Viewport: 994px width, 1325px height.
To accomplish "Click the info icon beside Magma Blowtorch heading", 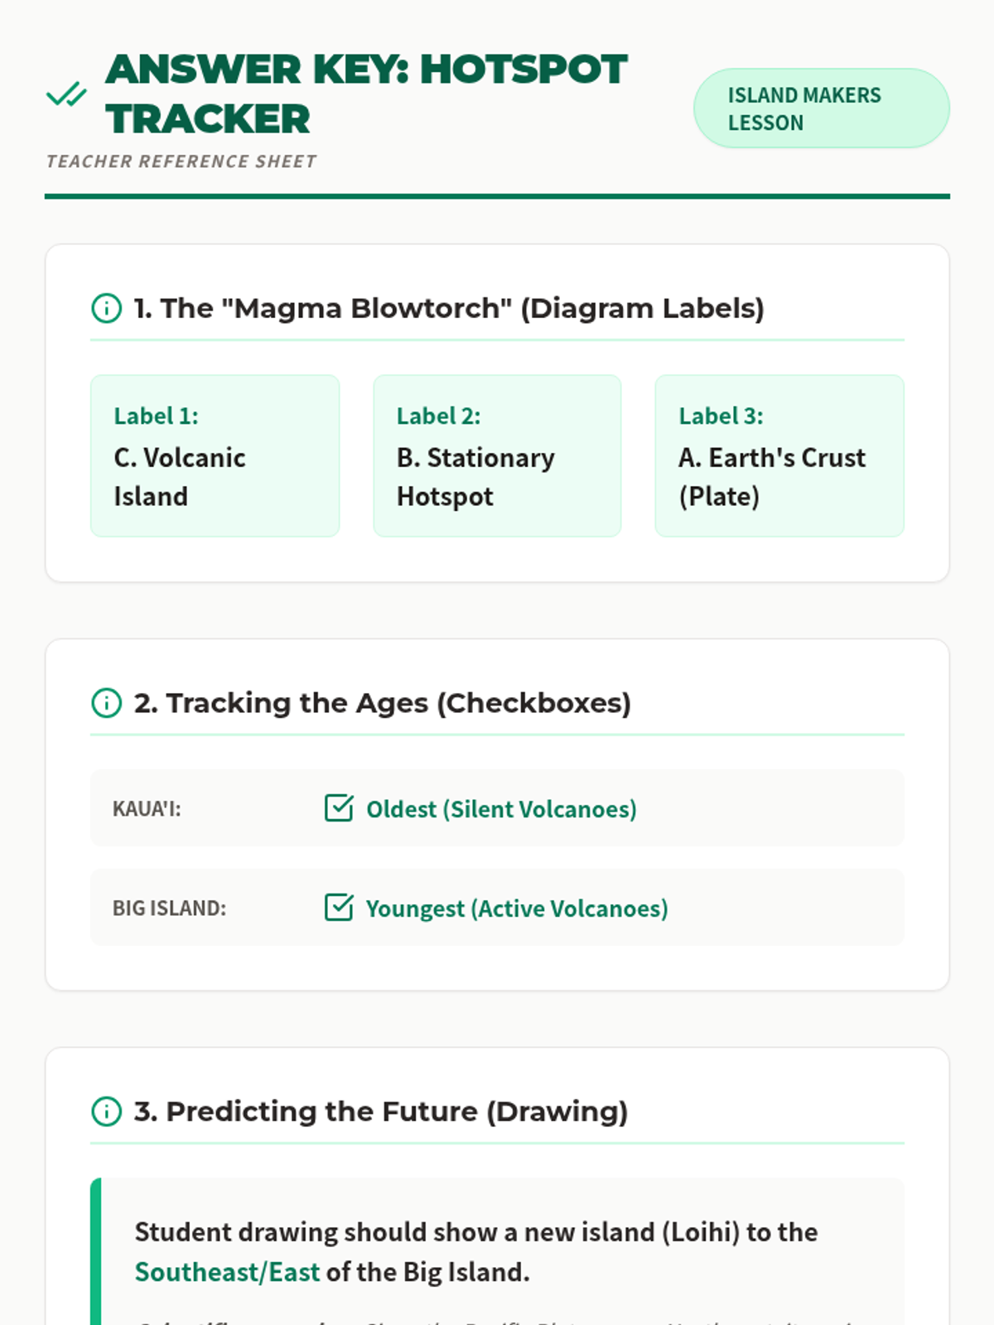I will 106,308.
